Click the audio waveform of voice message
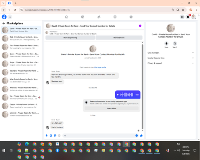Viewport: 200px width, 160px height. [127, 95]
